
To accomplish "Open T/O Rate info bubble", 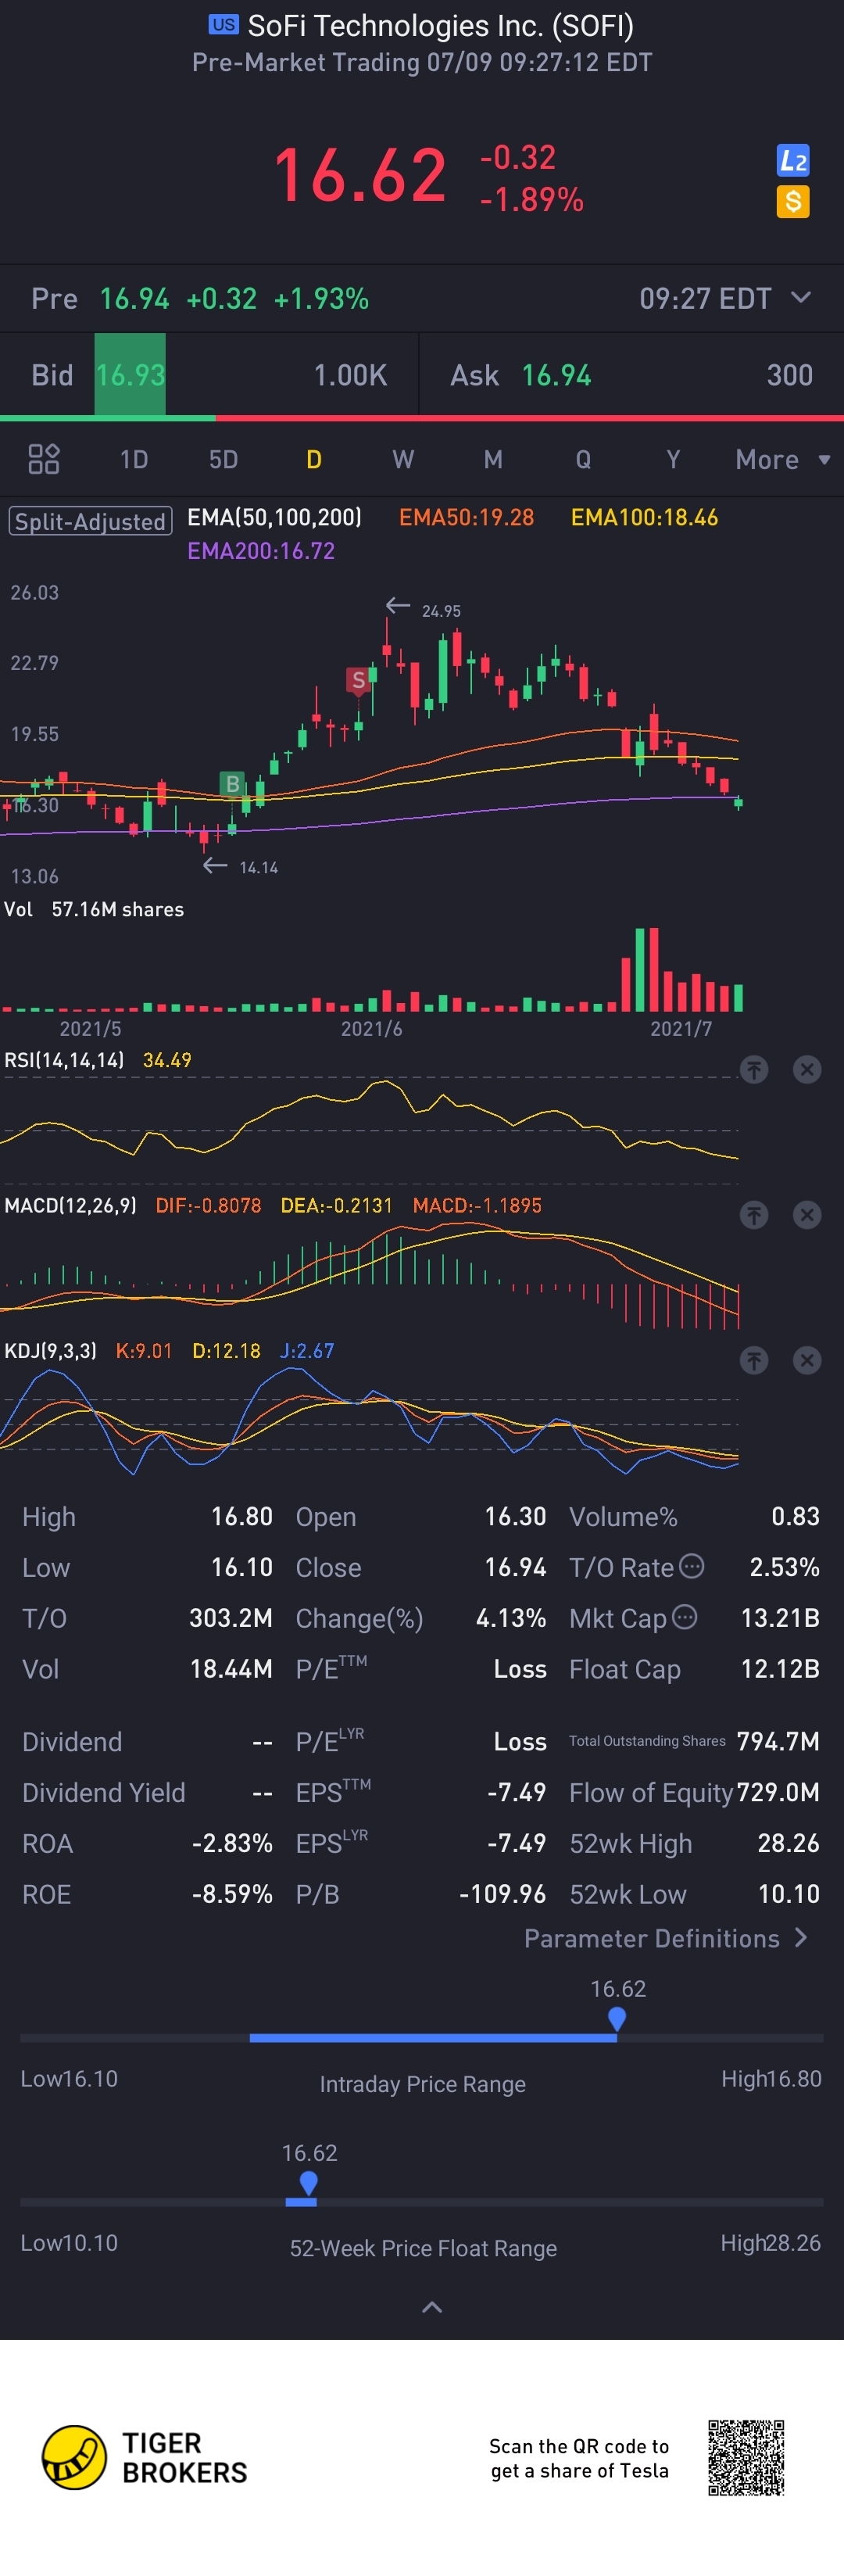I will 692,1566.
